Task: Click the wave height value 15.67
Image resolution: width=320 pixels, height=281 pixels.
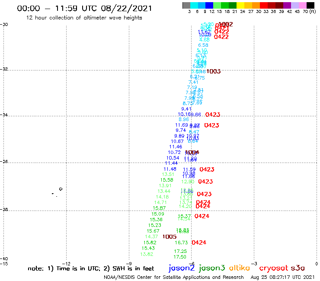Action: tap(153, 231)
